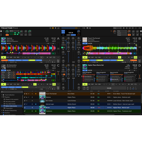Click PREV button in FX unit 1

click(x=22, y=35)
